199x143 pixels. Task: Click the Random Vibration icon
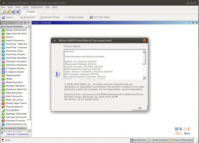pyautogui.click(x=3, y=86)
